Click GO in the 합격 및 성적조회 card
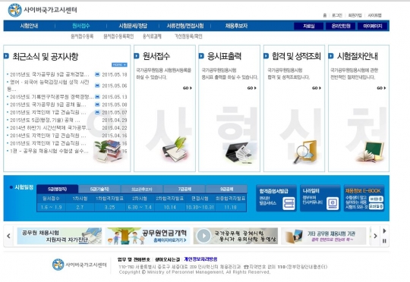Image resolution: width=410 pixels, height=282 pixels. (x=317, y=88)
